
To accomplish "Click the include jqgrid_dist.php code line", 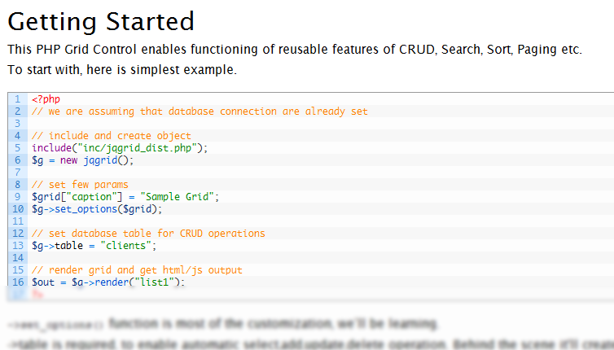I will point(120,148).
